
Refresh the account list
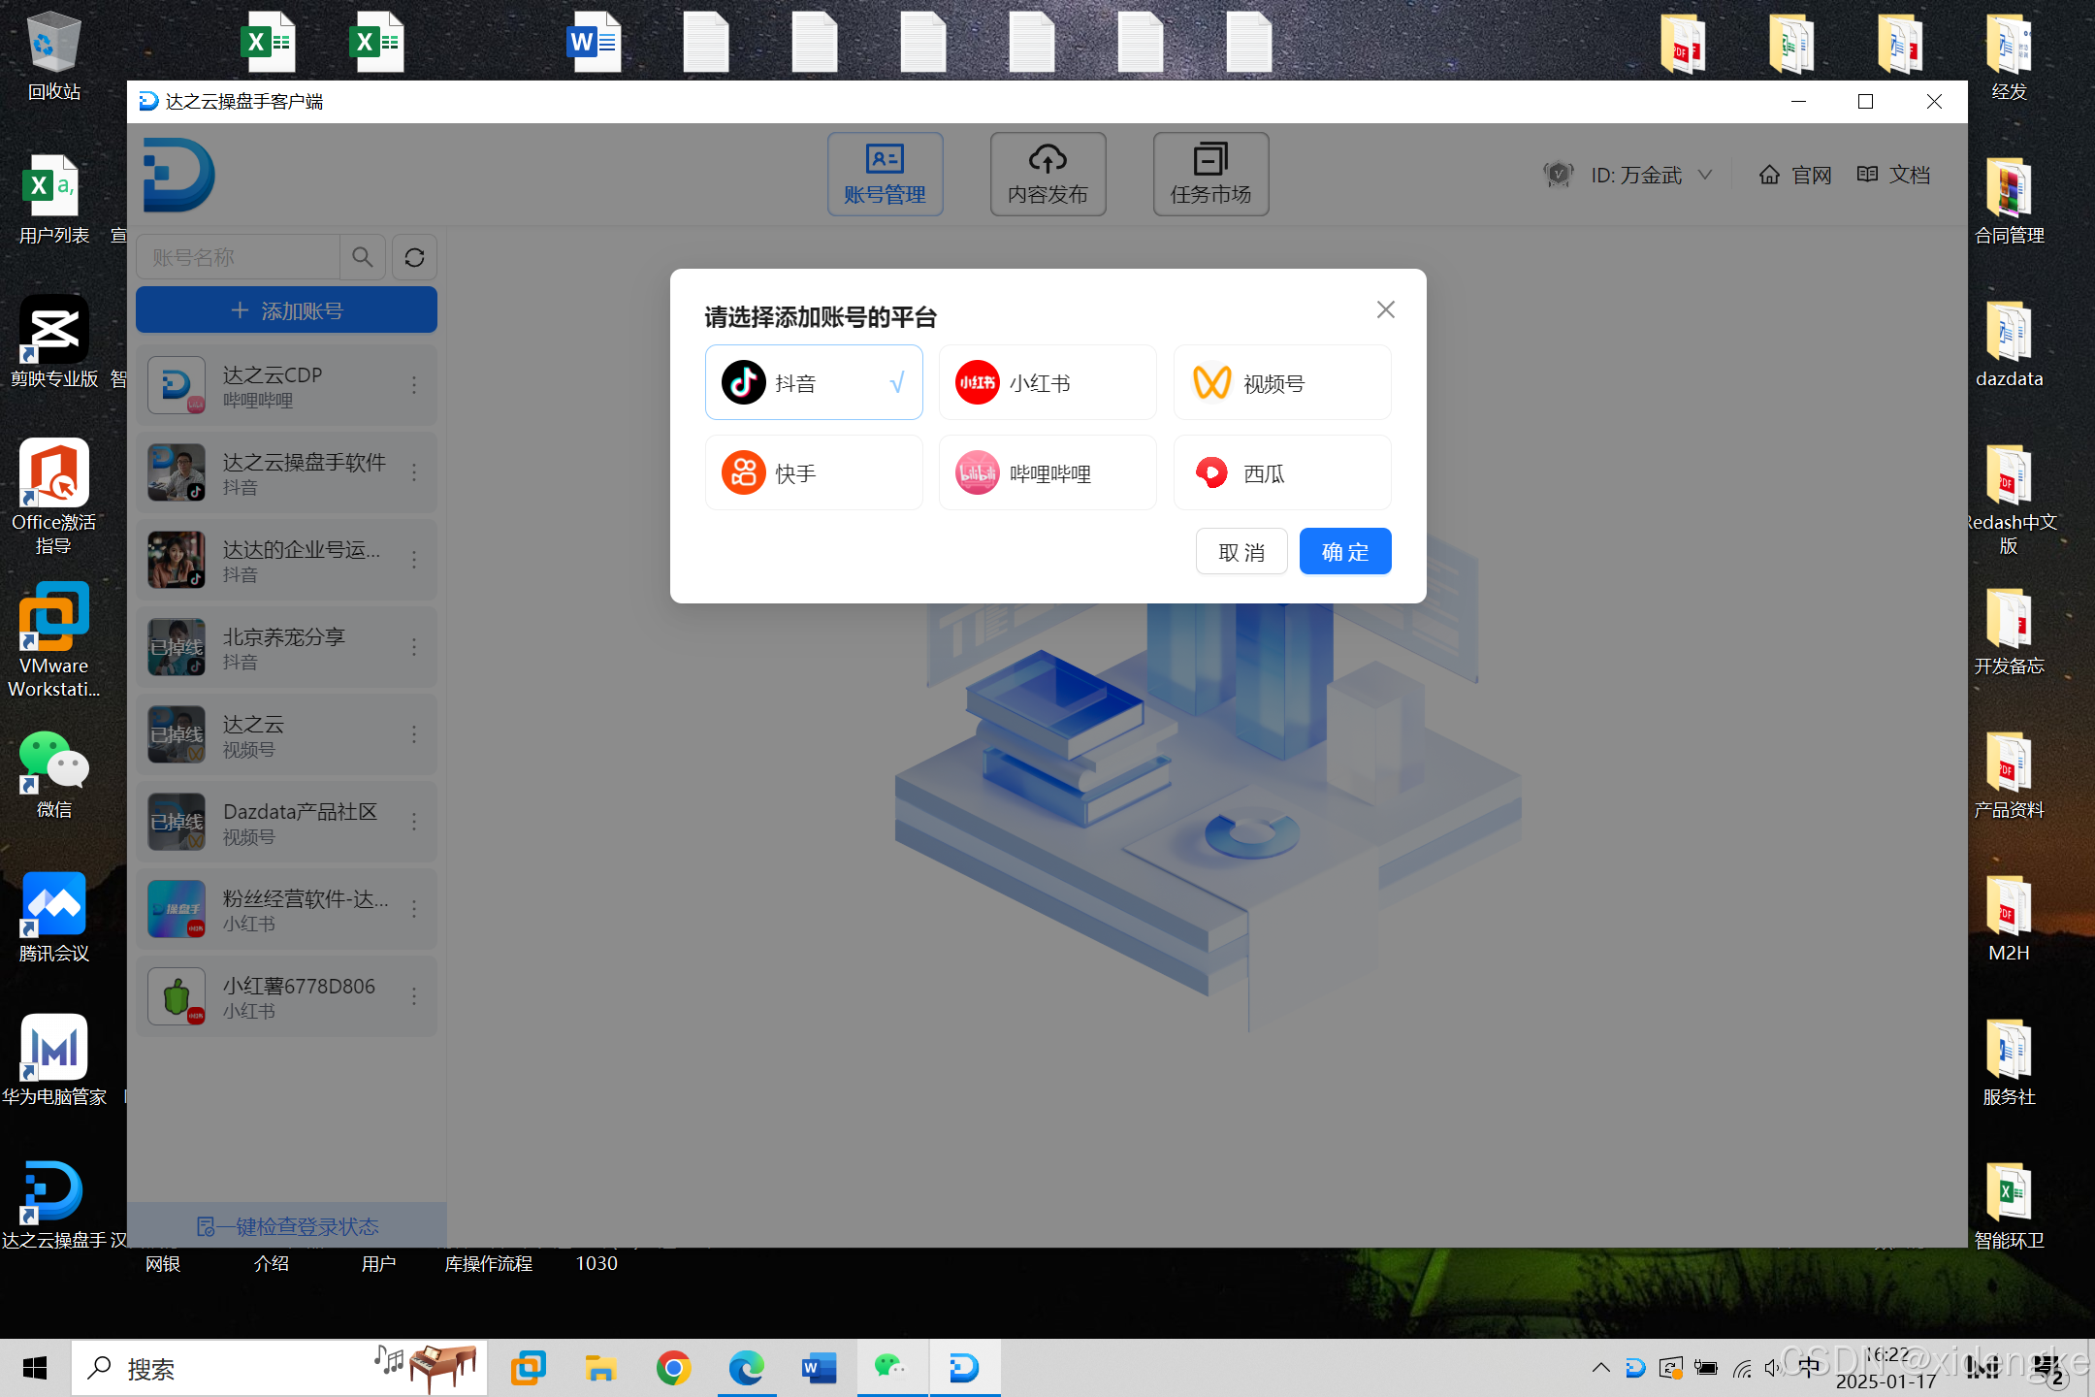414,257
